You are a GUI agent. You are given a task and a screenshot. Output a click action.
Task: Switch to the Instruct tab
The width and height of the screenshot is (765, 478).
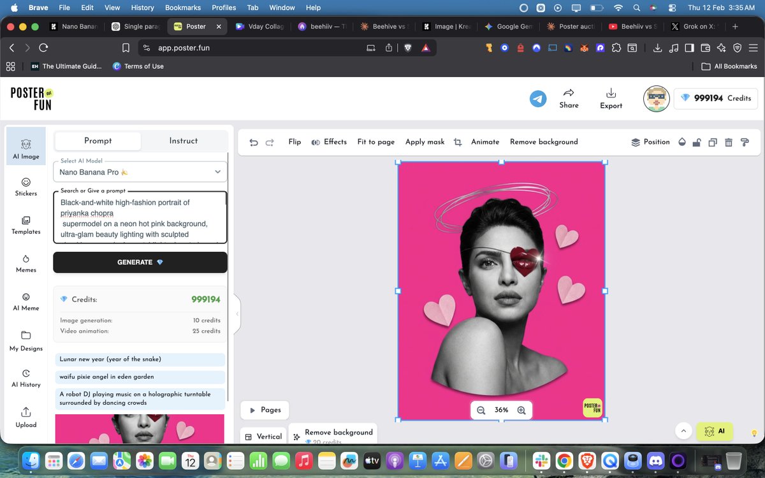pos(184,141)
